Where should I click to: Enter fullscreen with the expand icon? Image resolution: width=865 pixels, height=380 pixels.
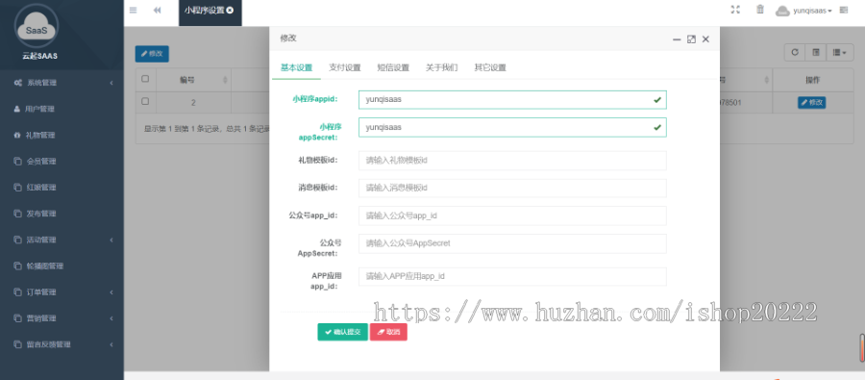[x=735, y=10]
